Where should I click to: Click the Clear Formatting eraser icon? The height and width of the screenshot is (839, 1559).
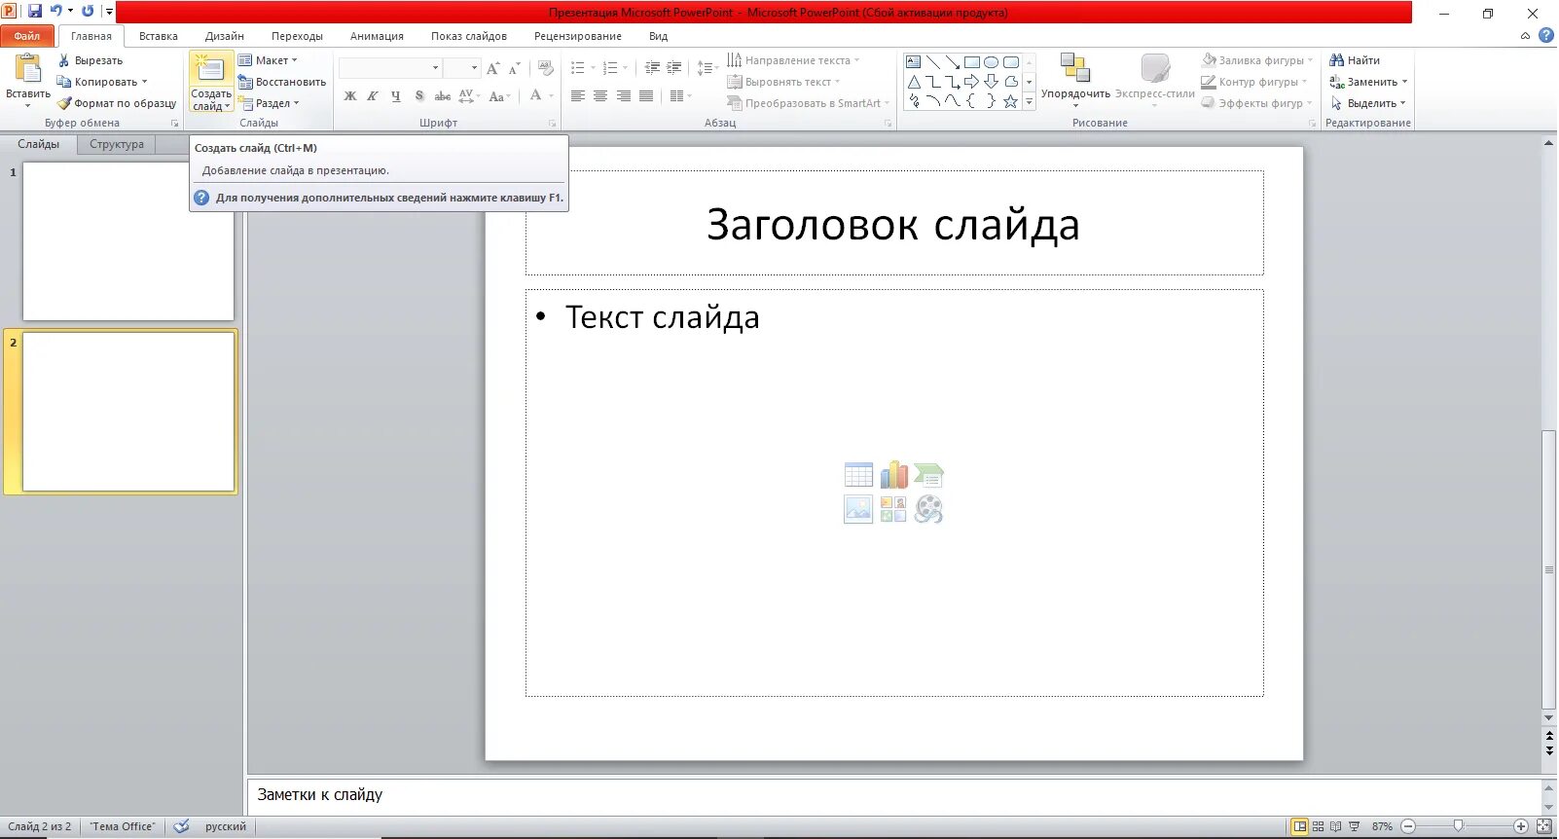click(x=546, y=68)
